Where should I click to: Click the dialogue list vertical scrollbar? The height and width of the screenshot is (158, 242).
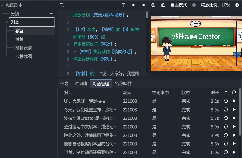[240, 112]
